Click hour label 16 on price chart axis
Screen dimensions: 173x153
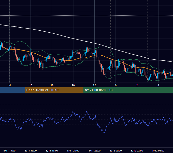31,85
